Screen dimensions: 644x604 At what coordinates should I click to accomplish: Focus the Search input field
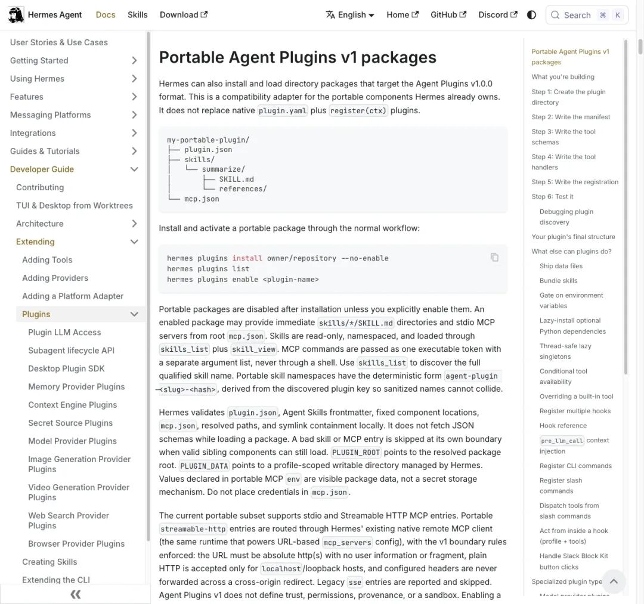point(587,15)
